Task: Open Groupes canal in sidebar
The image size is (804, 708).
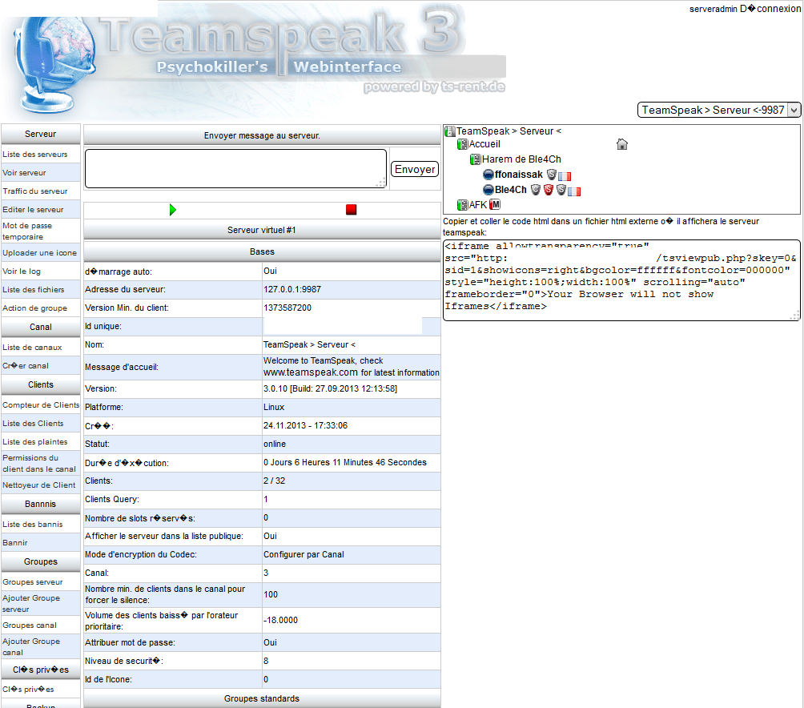Action: 29,625
